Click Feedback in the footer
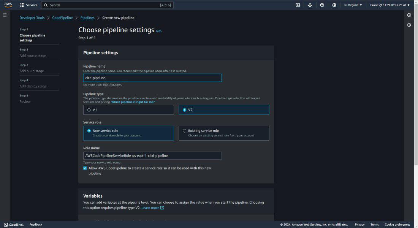Viewport: 418px width, 228px height. tap(36, 225)
